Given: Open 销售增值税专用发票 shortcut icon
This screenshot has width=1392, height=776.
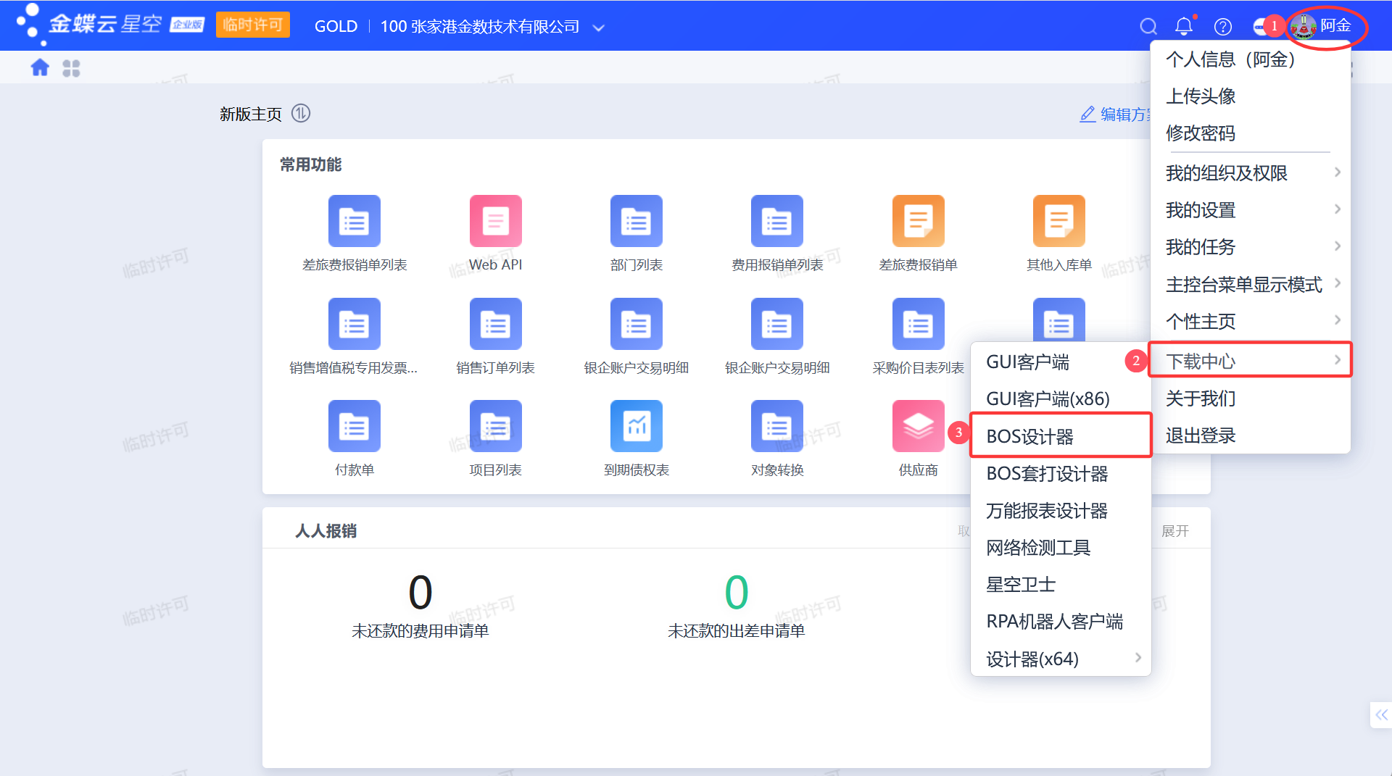Looking at the screenshot, I should coord(355,324).
